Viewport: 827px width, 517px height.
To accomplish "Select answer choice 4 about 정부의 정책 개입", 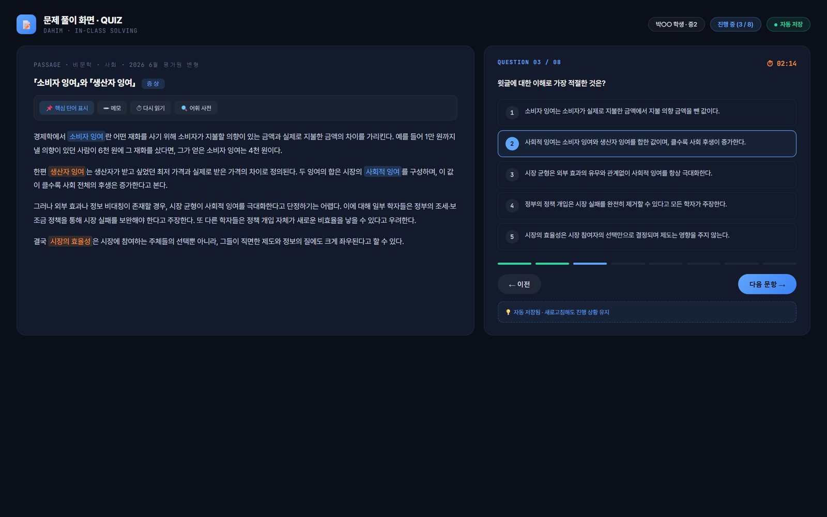I will (x=647, y=206).
